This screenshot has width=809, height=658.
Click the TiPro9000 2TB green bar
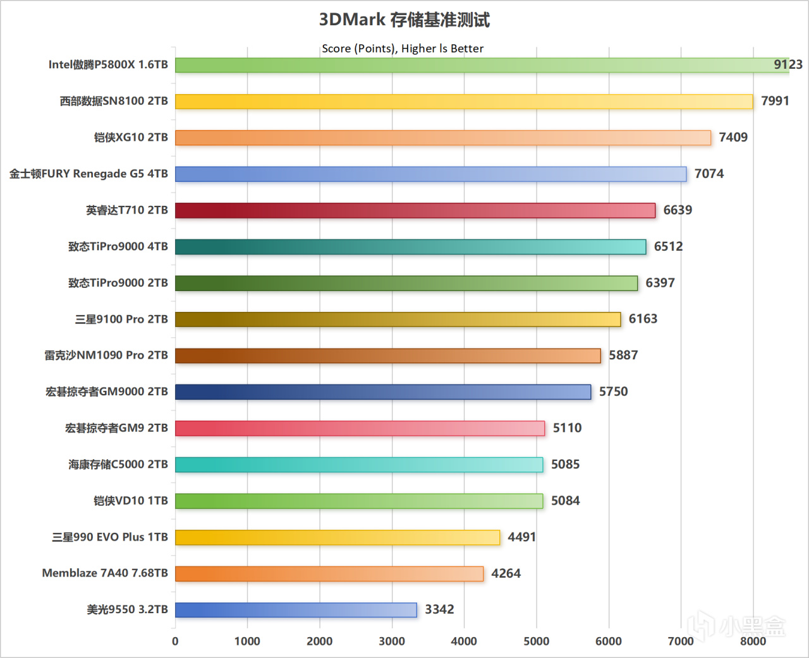point(406,283)
